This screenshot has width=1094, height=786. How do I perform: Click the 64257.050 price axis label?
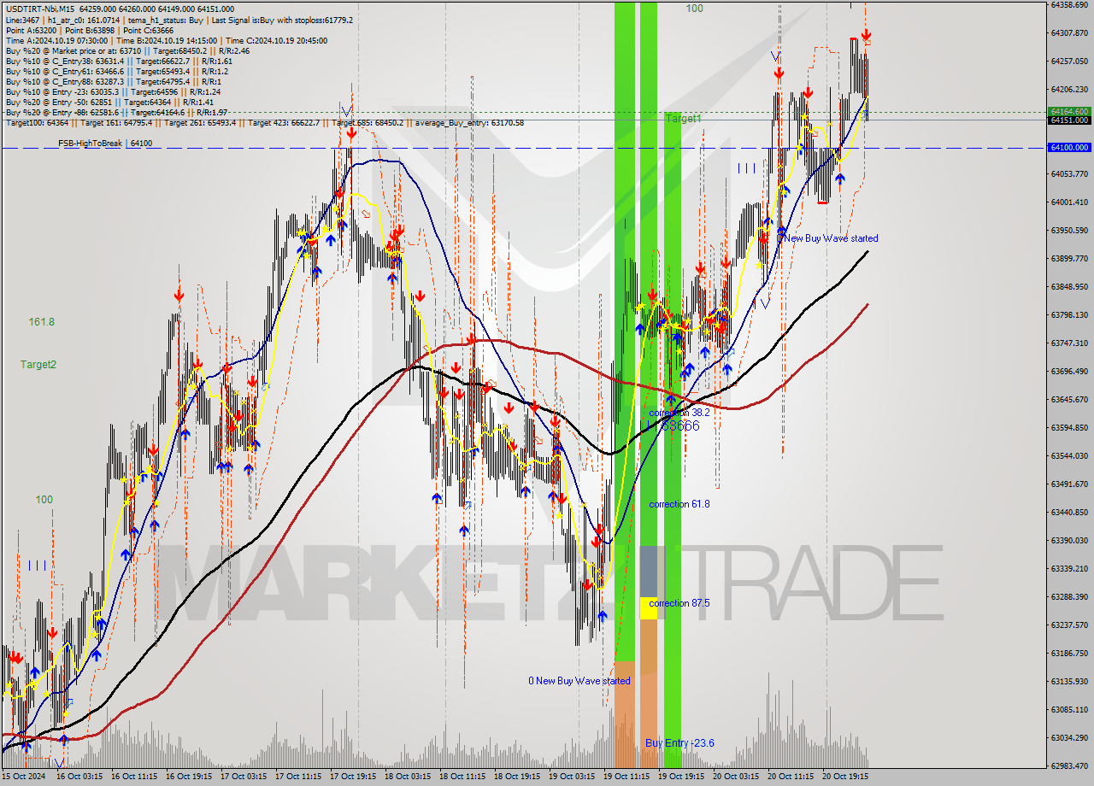[1069, 61]
